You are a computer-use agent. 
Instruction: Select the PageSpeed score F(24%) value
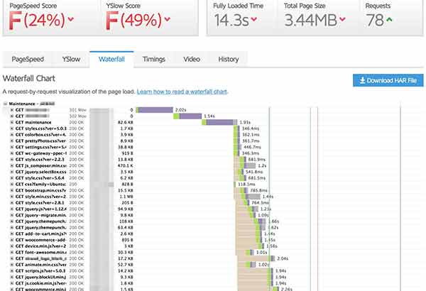(37, 21)
